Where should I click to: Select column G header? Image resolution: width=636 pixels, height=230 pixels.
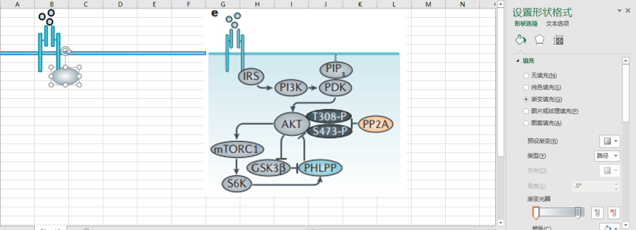pos(223,5)
